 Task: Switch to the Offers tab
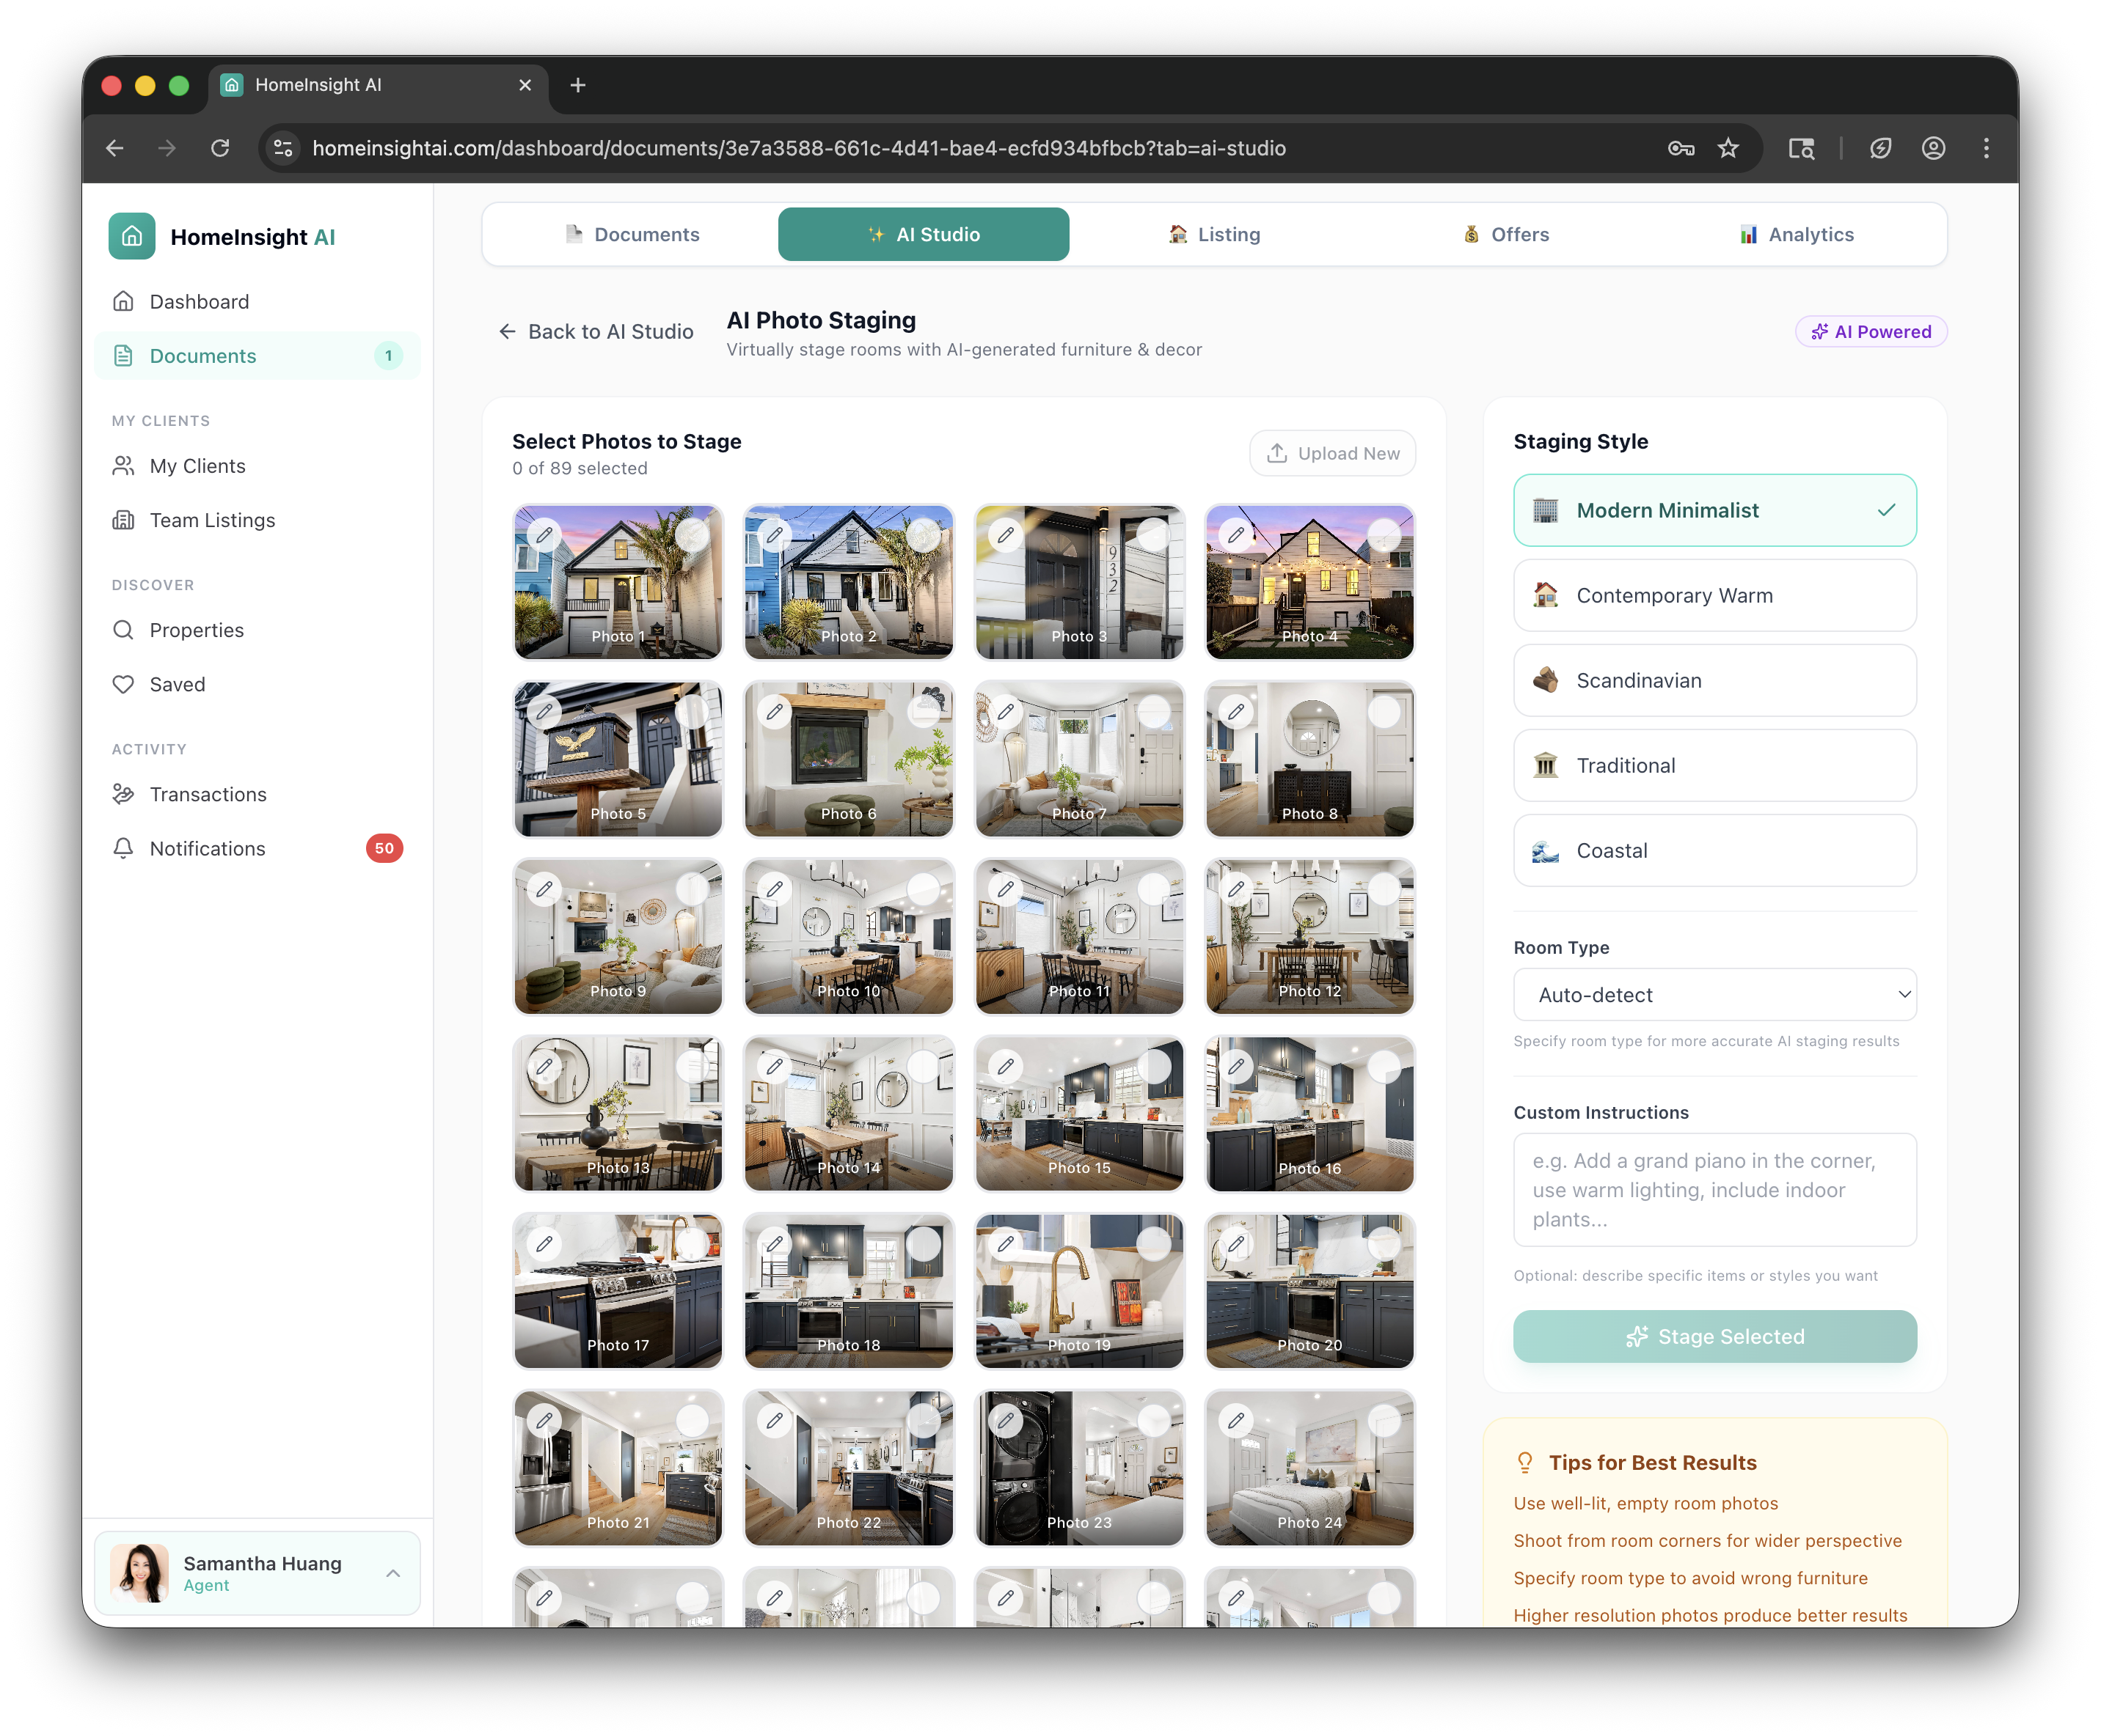(1505, 234)
